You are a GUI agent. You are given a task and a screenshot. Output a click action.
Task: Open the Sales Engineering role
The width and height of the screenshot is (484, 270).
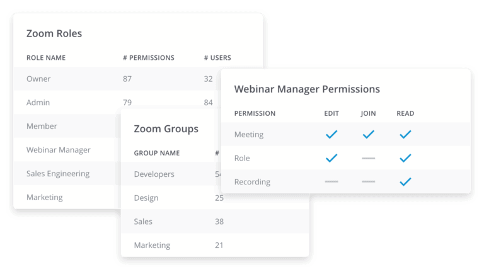click(58, 174)
